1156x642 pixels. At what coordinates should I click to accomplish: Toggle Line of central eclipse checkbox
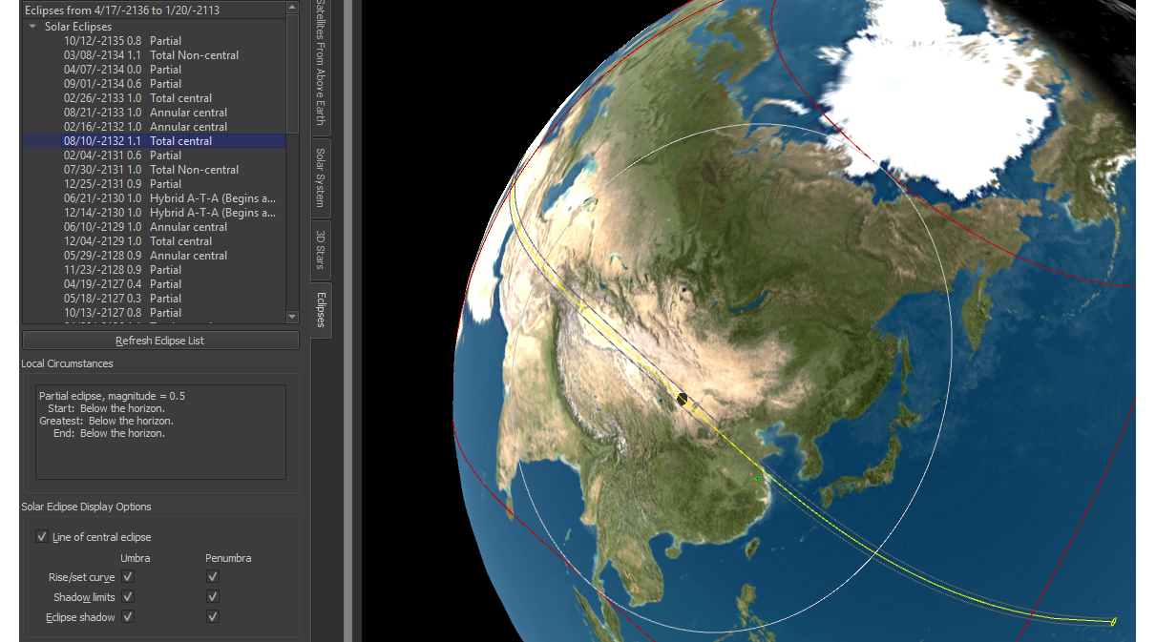[x=42, y=537]
